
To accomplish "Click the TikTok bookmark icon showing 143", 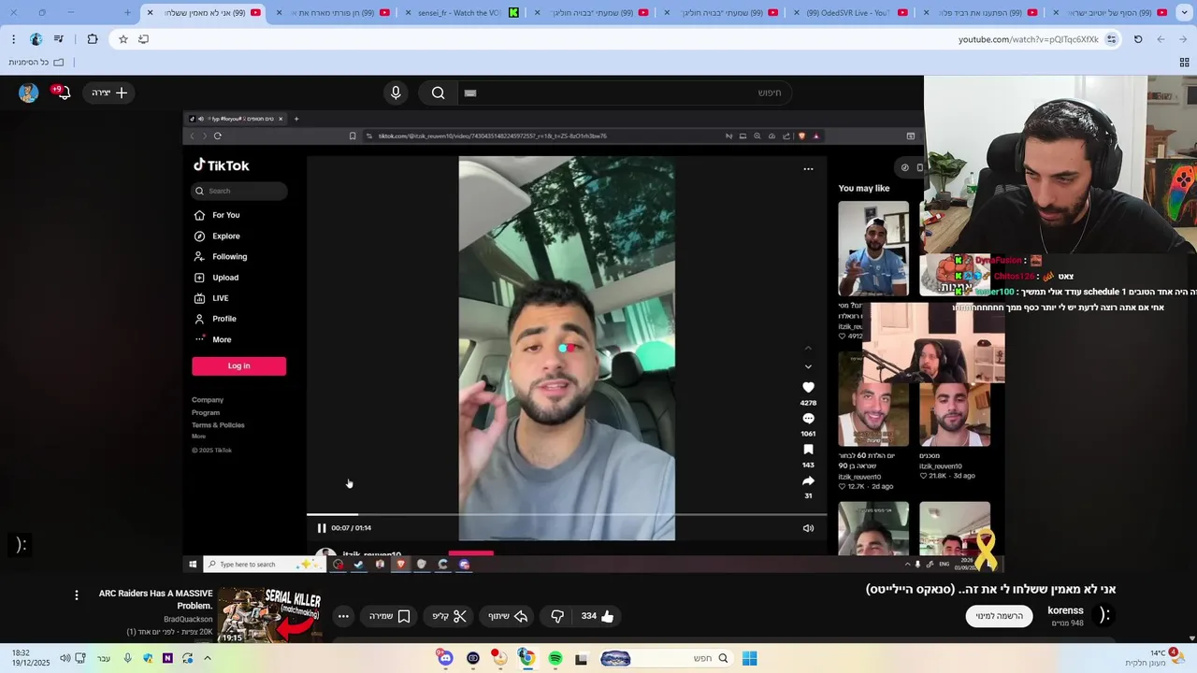I will click(x=808, y=450).
